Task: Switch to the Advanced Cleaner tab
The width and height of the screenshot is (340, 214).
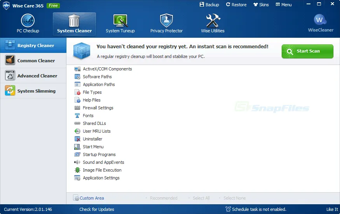Action: [x=33, y=76]
